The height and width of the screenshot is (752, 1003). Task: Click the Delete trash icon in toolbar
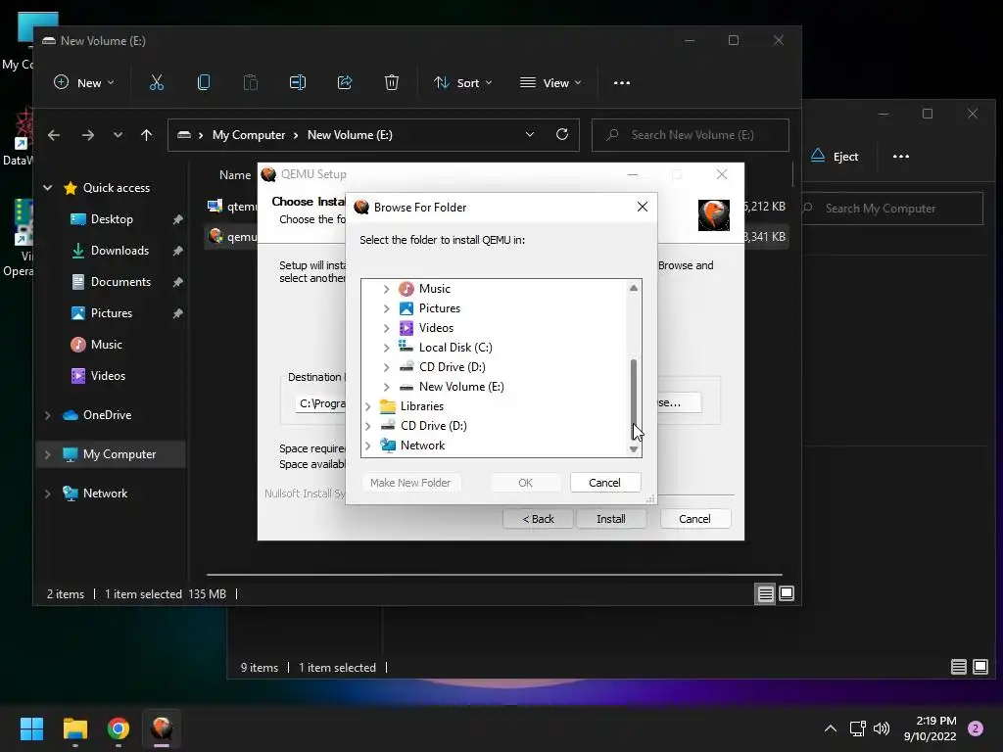[x=392, y=82]
